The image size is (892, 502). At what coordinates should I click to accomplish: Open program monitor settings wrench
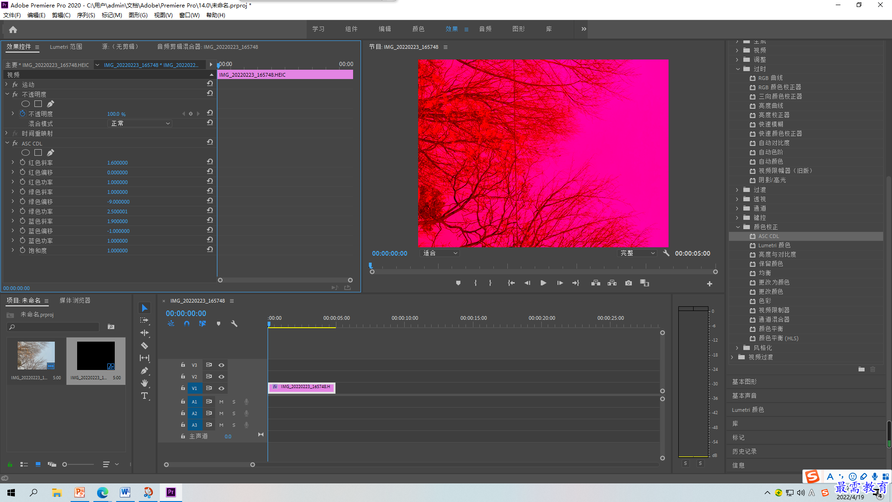tap(666, 253)
